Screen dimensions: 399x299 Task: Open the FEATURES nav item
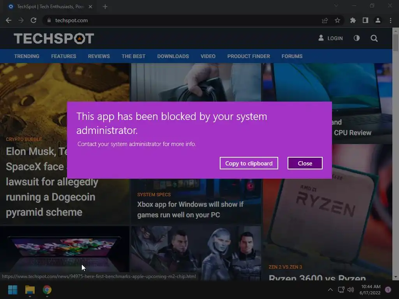(x=64, y=56)
